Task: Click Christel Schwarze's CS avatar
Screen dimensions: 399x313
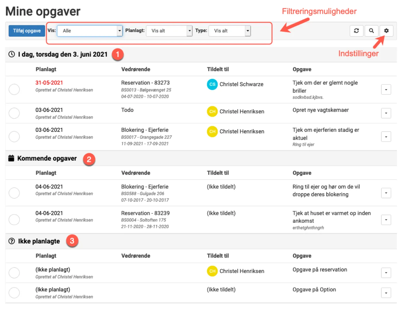Action: click(212, 85)
